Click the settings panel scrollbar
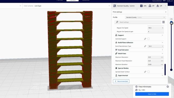 165,70
